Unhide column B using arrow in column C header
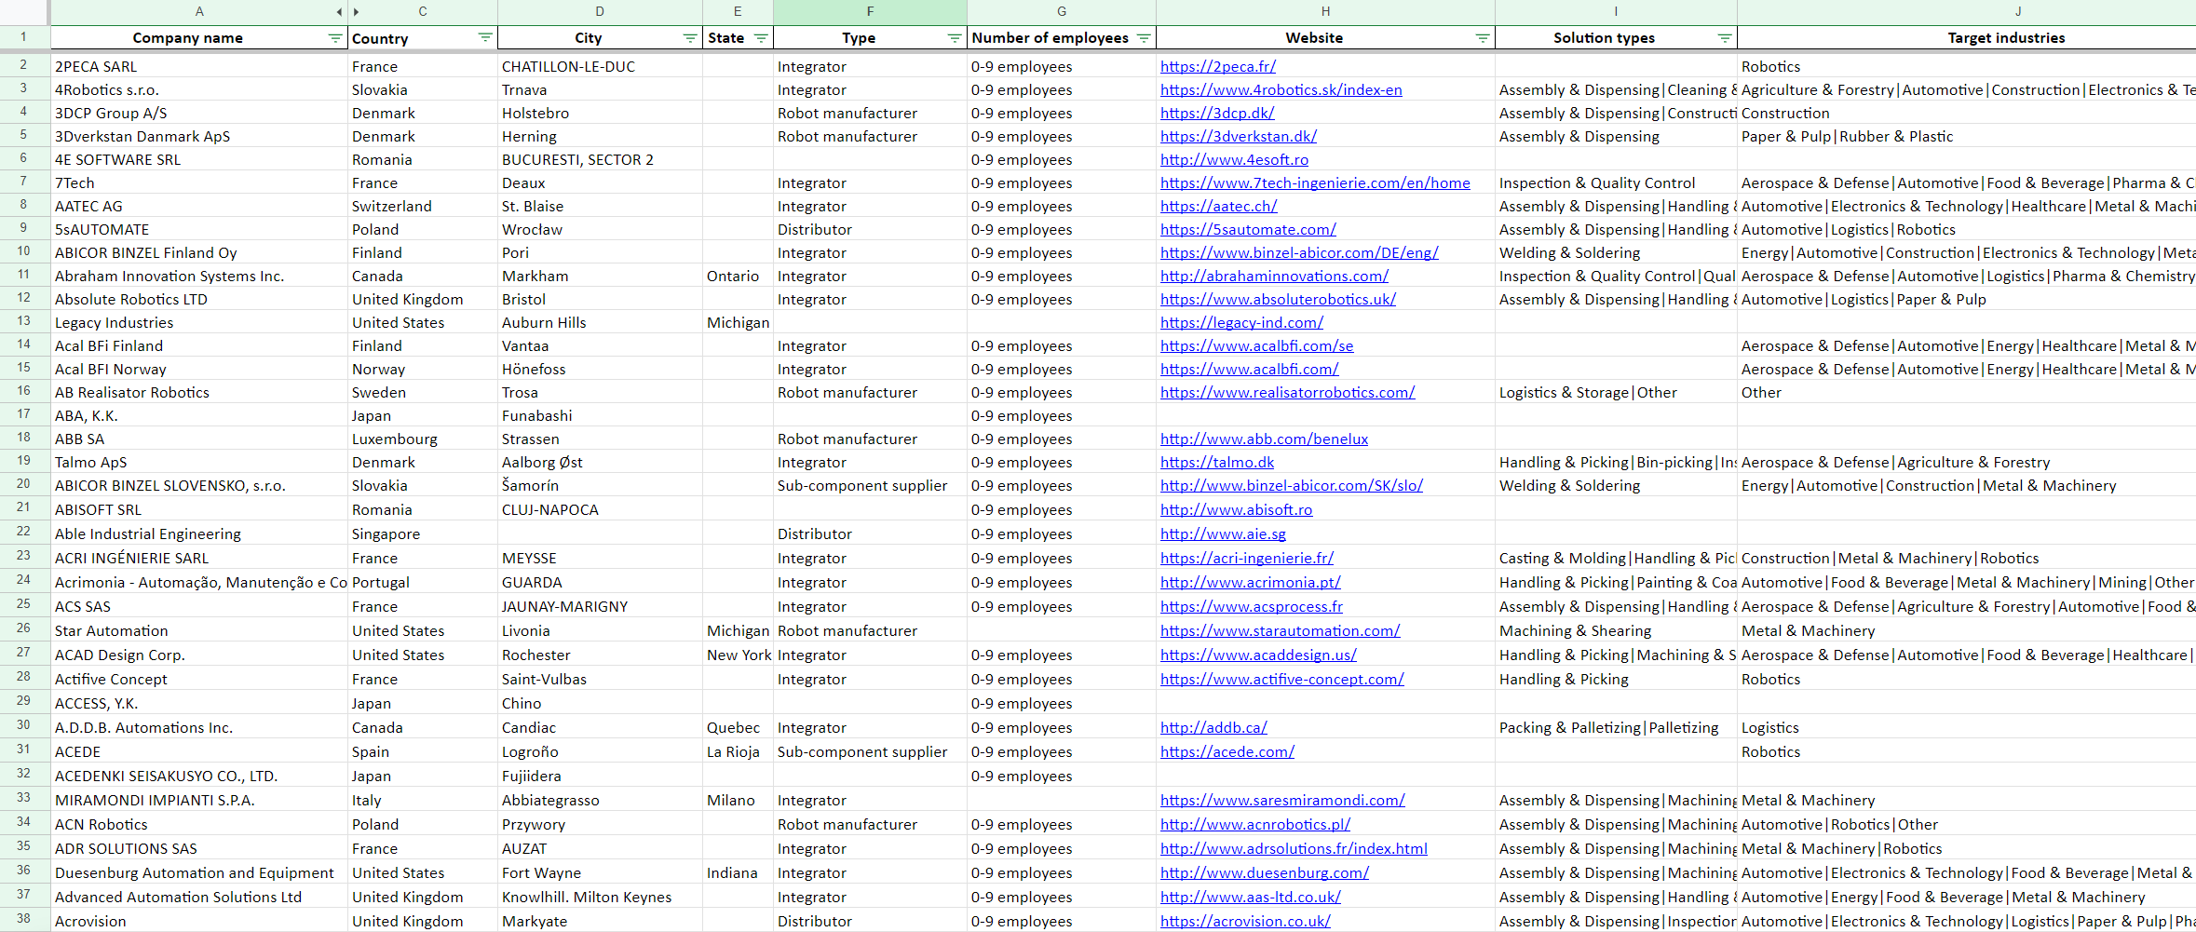This screenshot has height=932, width=2196. (357, 12)
